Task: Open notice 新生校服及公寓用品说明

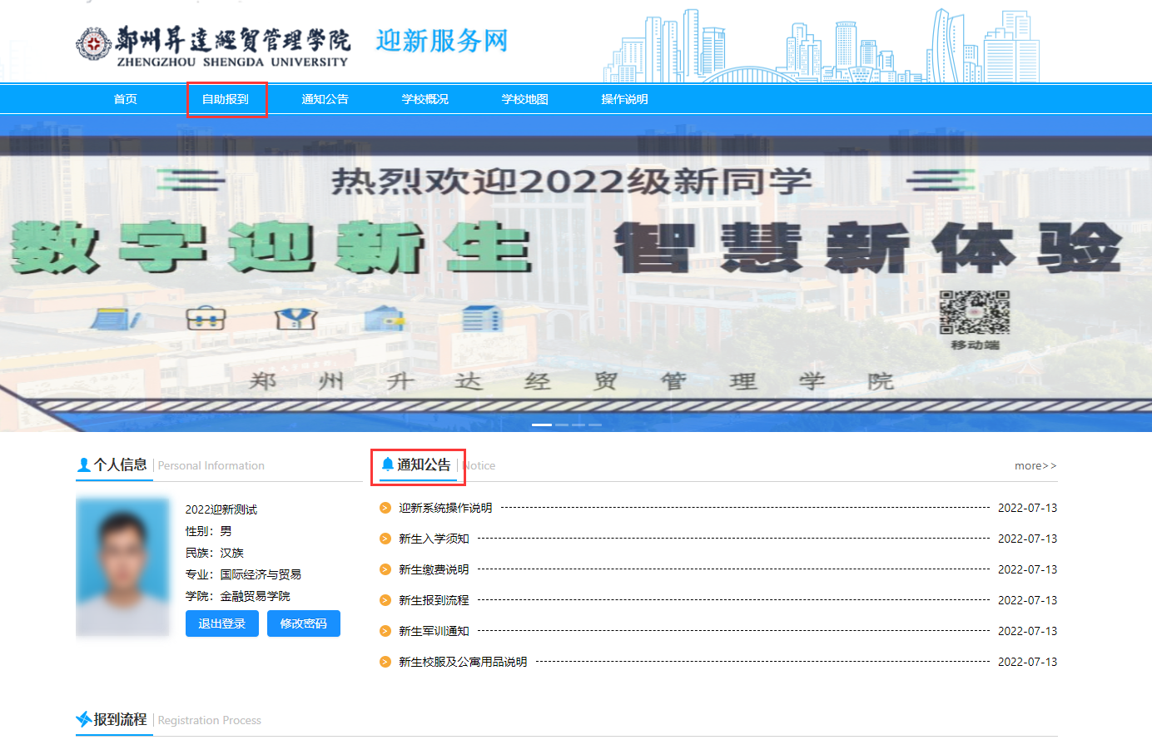Action: coord(463,662)
